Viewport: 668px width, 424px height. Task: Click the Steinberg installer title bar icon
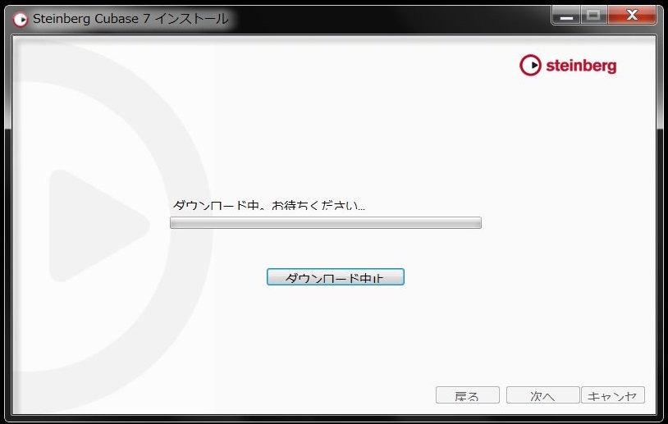pyautogui.click(x=20, y=19)
